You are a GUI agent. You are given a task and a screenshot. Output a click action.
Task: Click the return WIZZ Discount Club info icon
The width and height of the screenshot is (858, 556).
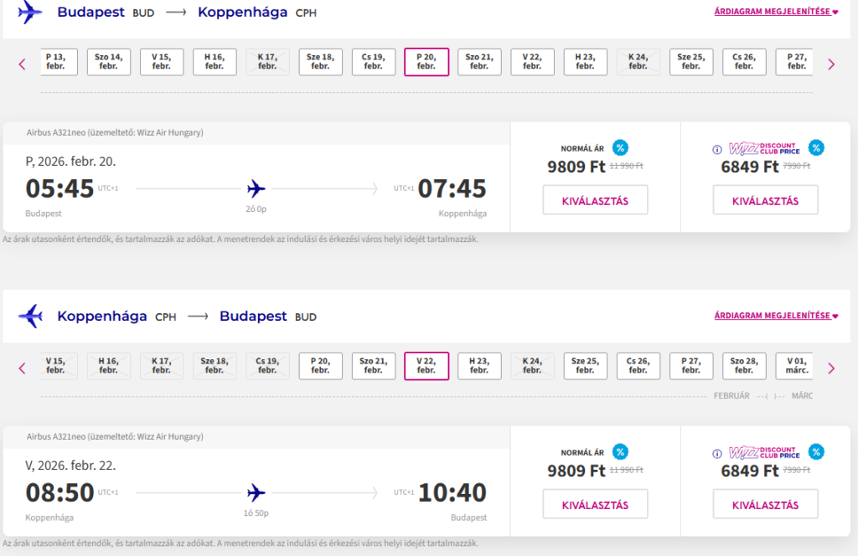(x=716, y=454)
